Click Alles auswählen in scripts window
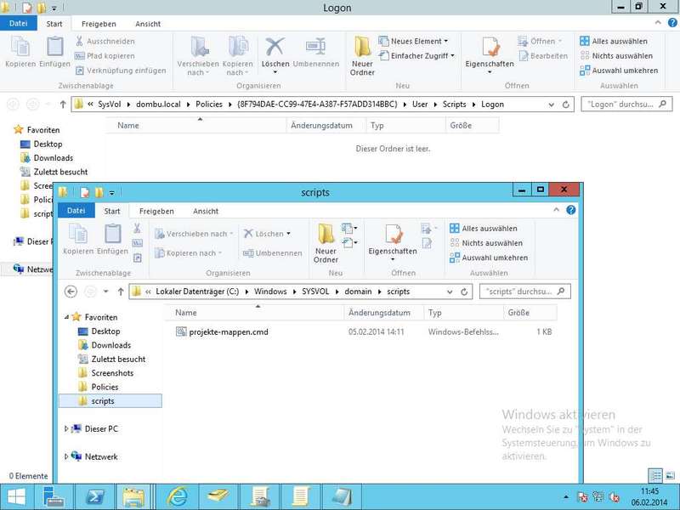This screenshot has width=680, height=510. [488, 229]
